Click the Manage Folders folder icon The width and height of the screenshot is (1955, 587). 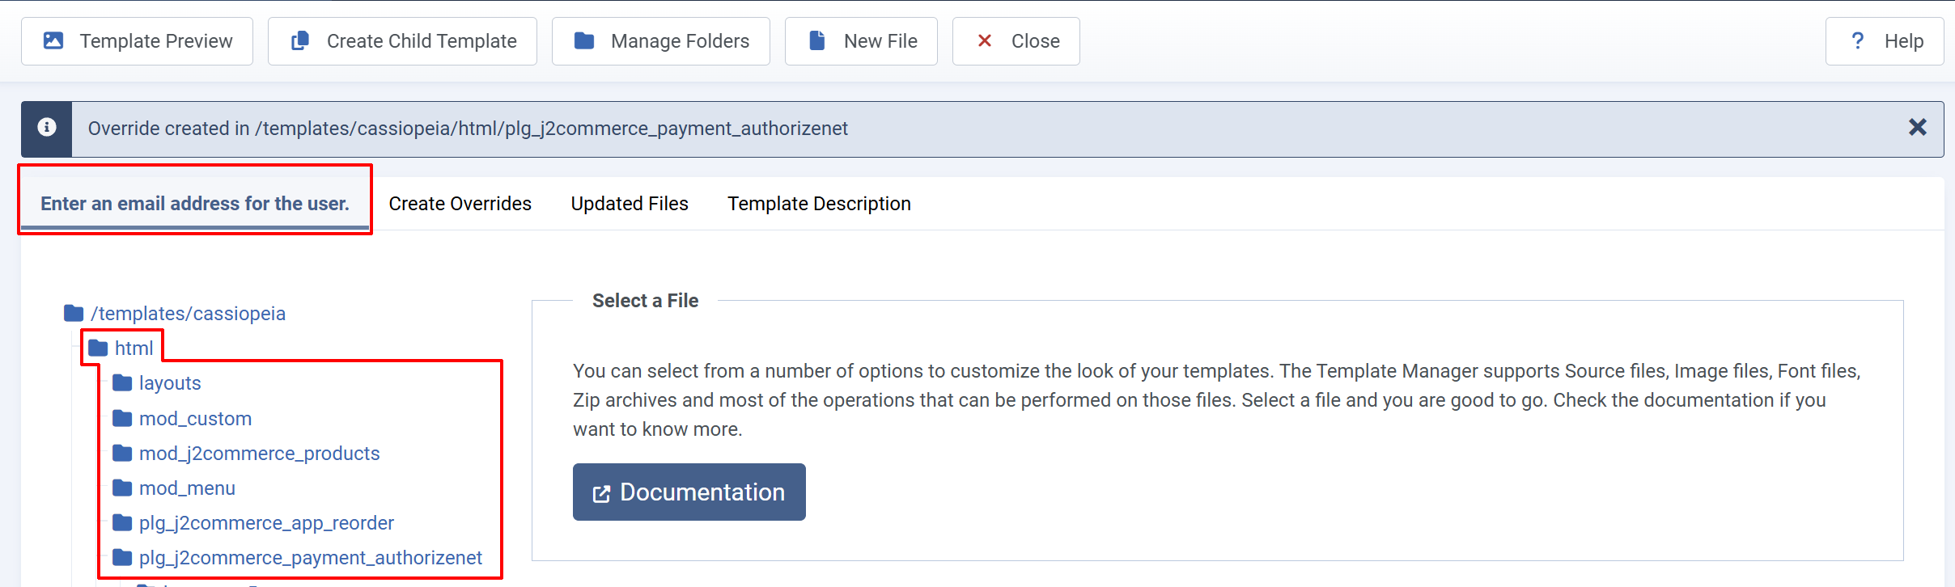click(x=584, y=40)
